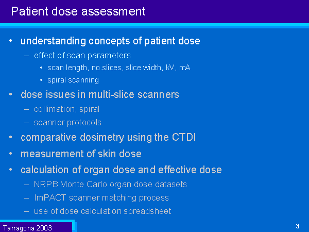
Task: Select the 'scanner protocols' line
Action: pyautogui.click(x=67, y=122)
